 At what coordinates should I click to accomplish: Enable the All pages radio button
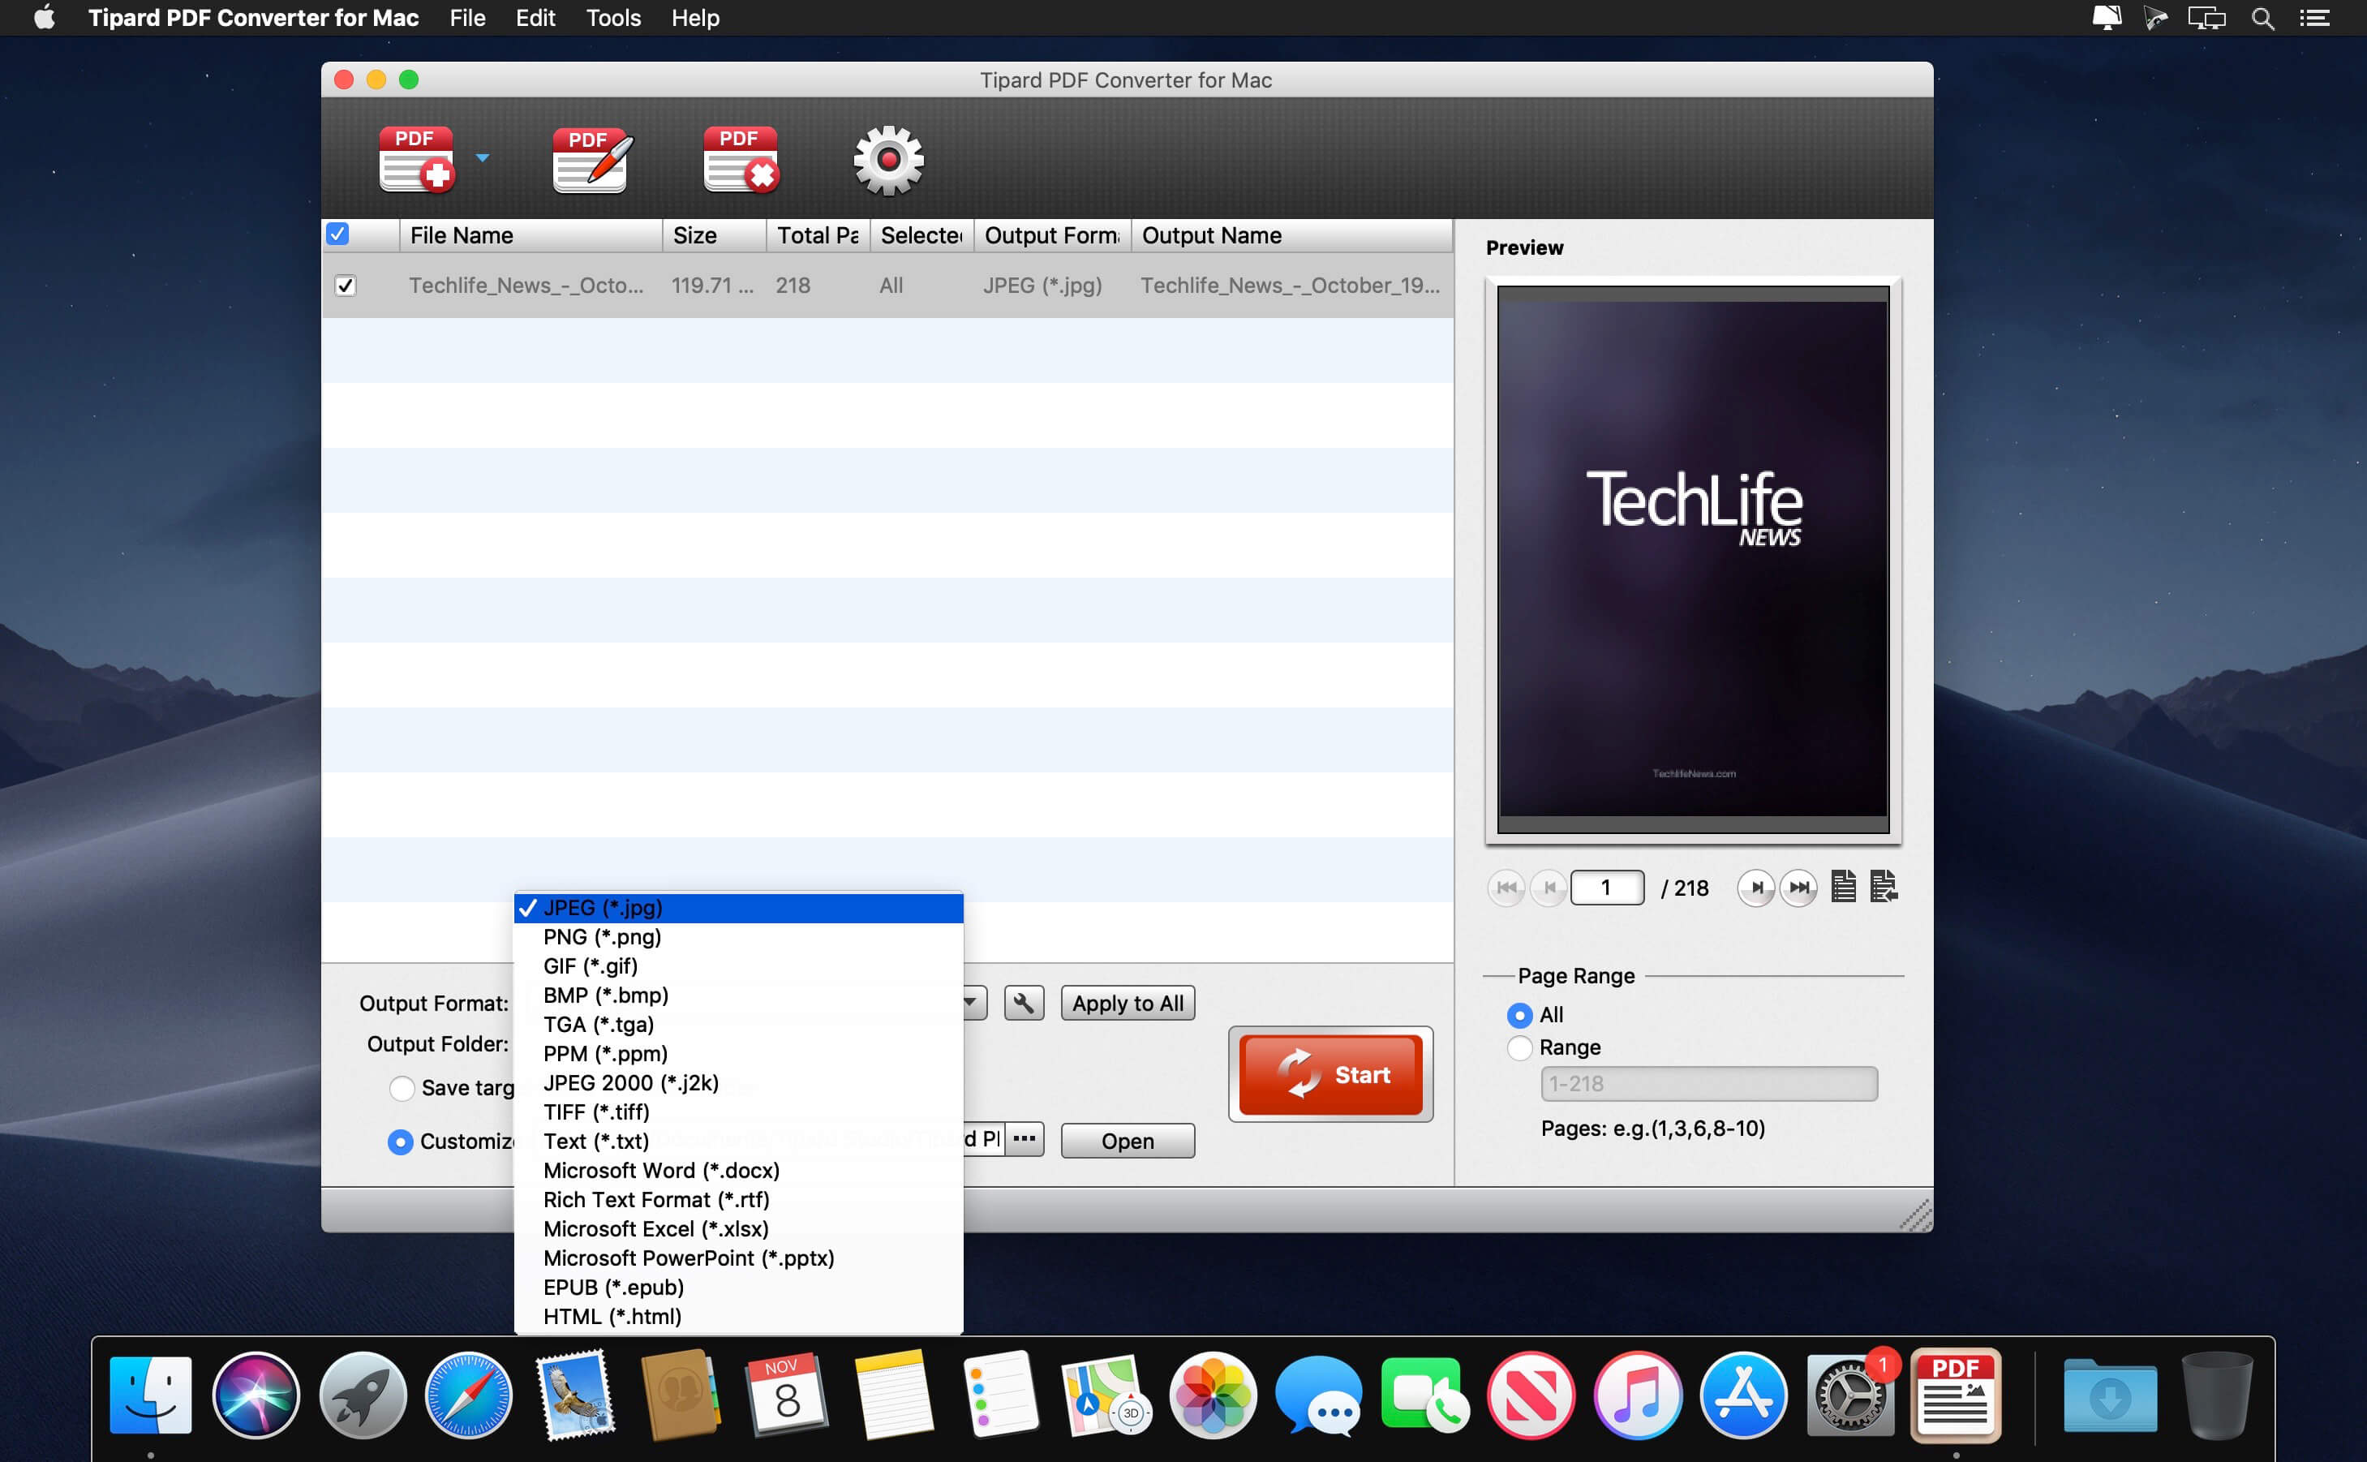[1517, 1013]
